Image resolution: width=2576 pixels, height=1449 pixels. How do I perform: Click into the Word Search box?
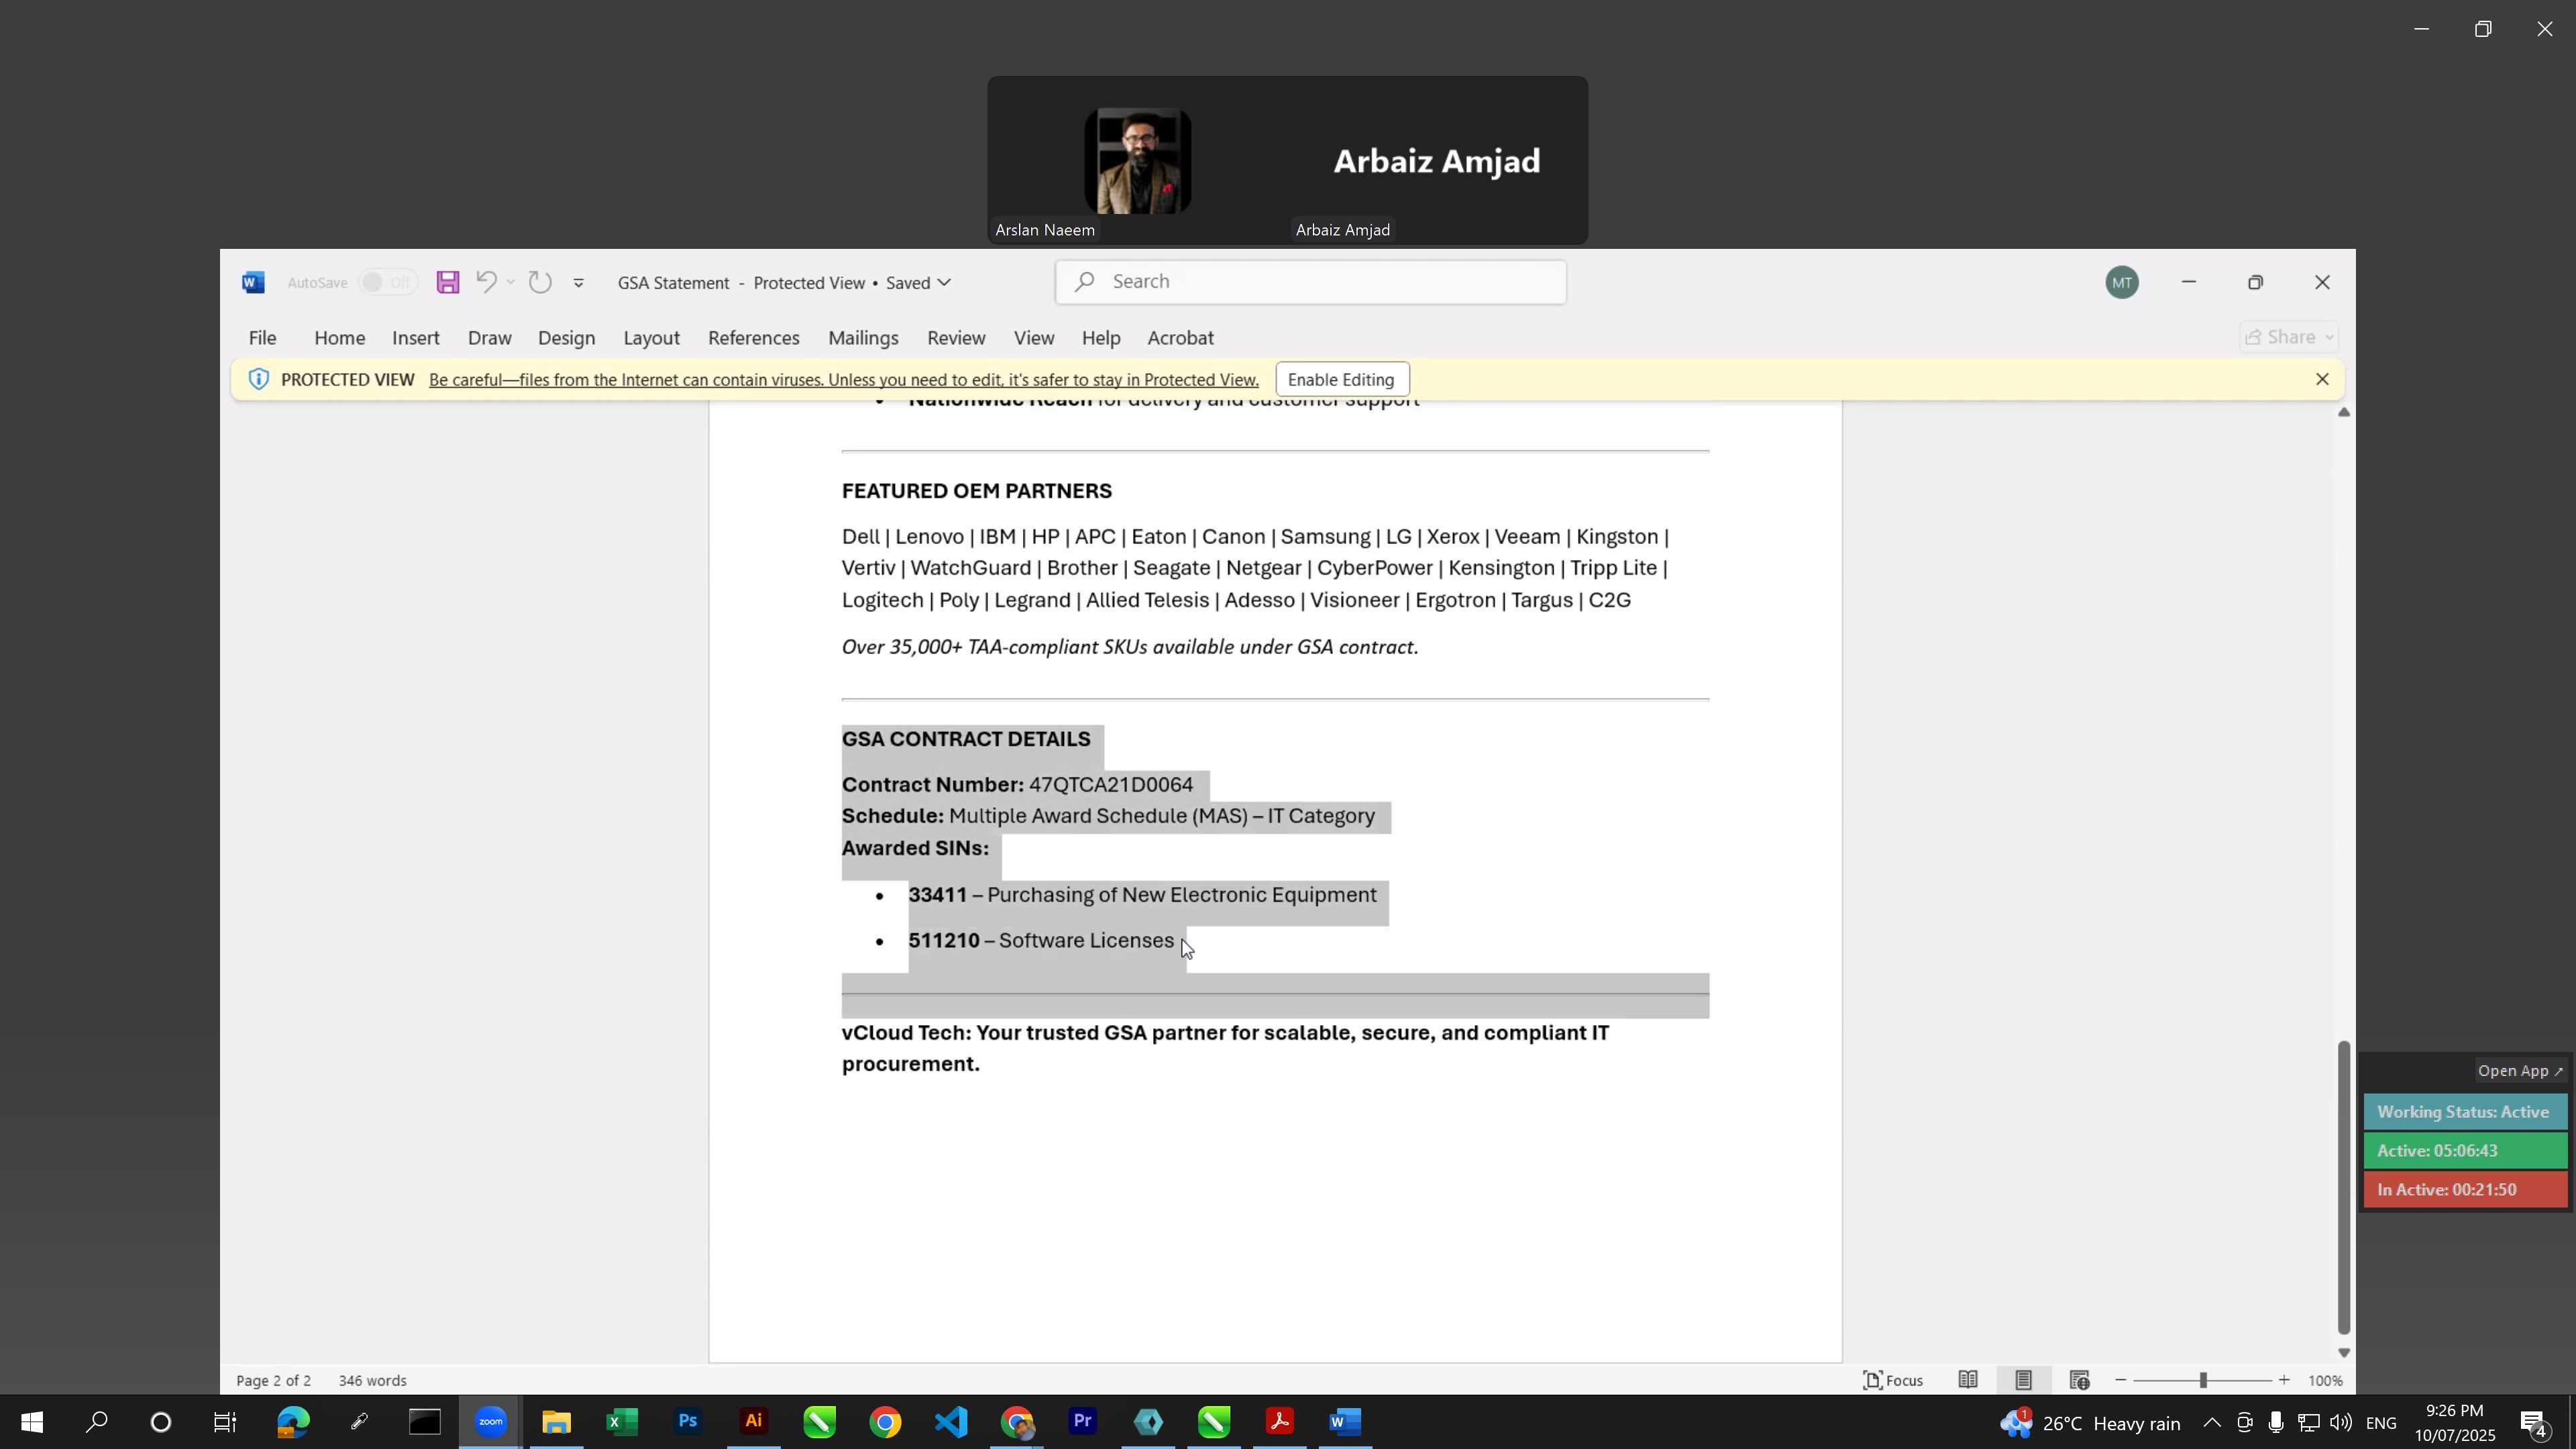click(x=1310, y=282)
